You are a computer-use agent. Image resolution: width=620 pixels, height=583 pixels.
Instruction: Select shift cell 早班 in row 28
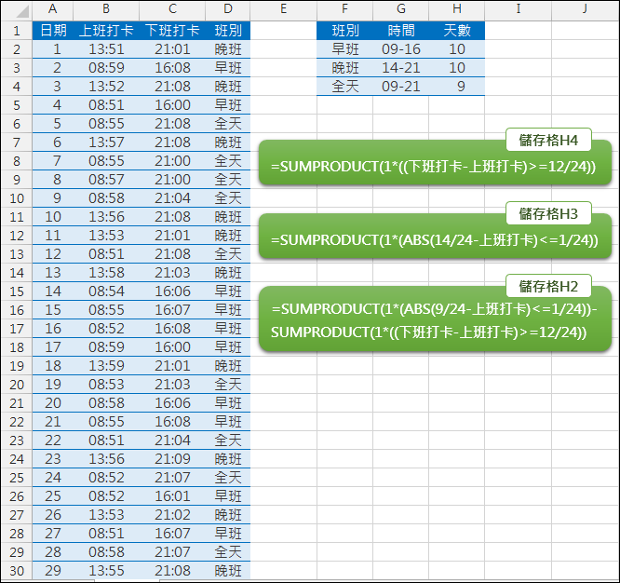coord(228,534)
